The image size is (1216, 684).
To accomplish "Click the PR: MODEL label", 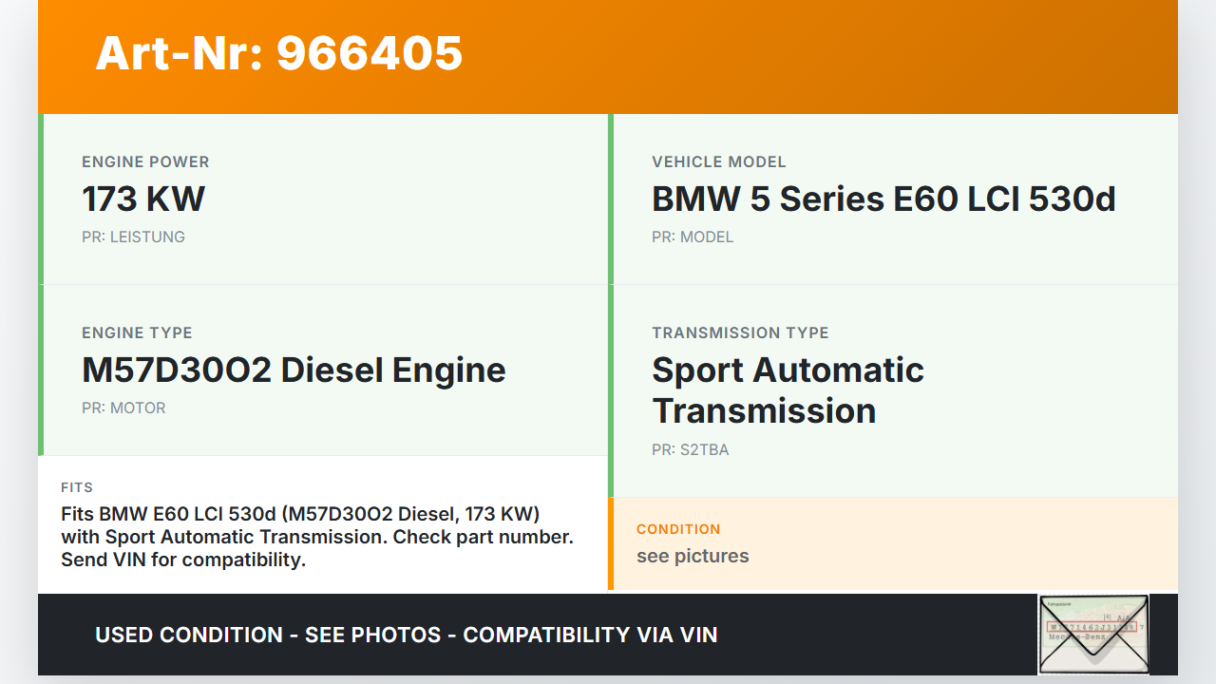I will (693, 237).
